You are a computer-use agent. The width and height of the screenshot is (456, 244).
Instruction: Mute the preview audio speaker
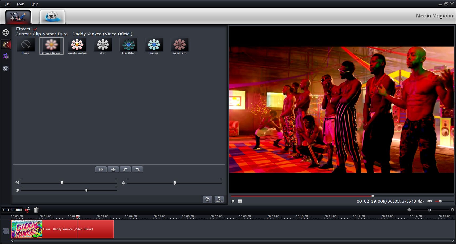[429, 201]
